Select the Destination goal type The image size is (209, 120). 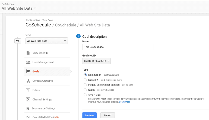tap(85, 75)
